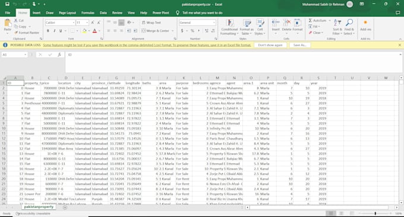Viewport: 404px width, 217px height.
Task: Align text center horizontally
Action: [115, 31]
